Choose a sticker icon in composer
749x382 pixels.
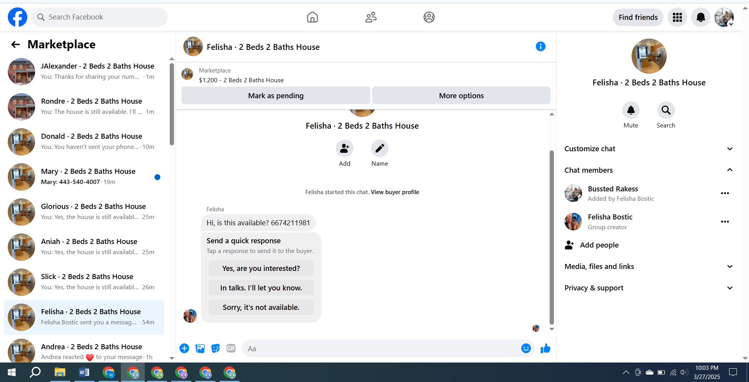(215, 348)
